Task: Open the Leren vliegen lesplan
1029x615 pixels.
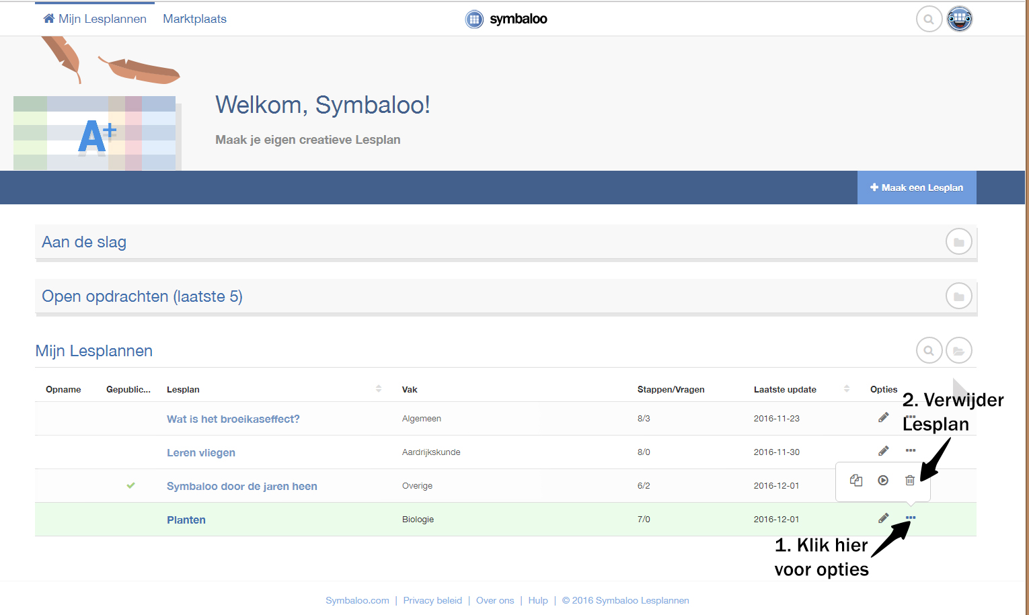Action: (x=201, y=452)
